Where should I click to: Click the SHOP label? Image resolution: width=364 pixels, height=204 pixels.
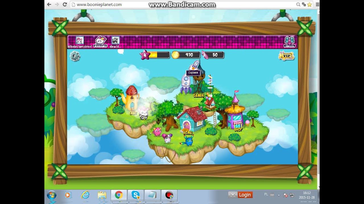pos(238,129)
